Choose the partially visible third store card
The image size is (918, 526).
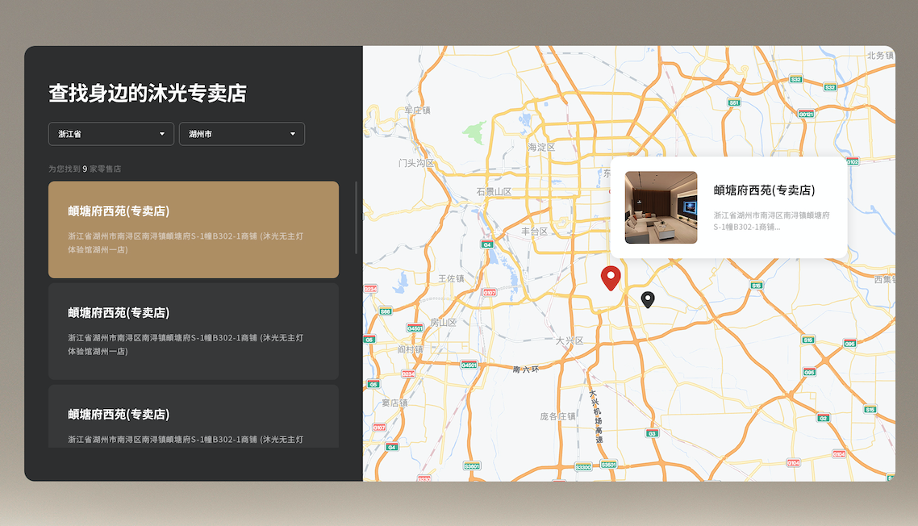tap(194, 416)
